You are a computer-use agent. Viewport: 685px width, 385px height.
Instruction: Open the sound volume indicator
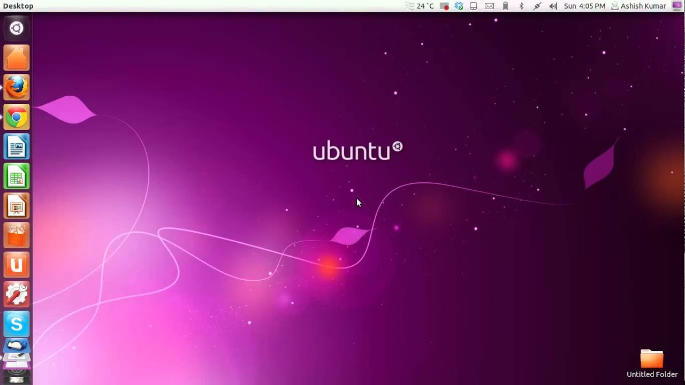(x=553, y=6)
